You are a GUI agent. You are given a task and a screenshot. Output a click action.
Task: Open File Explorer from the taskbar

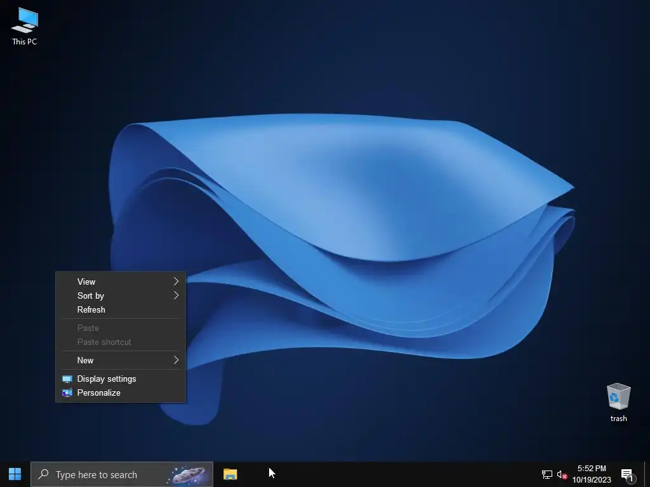point(230,474)
